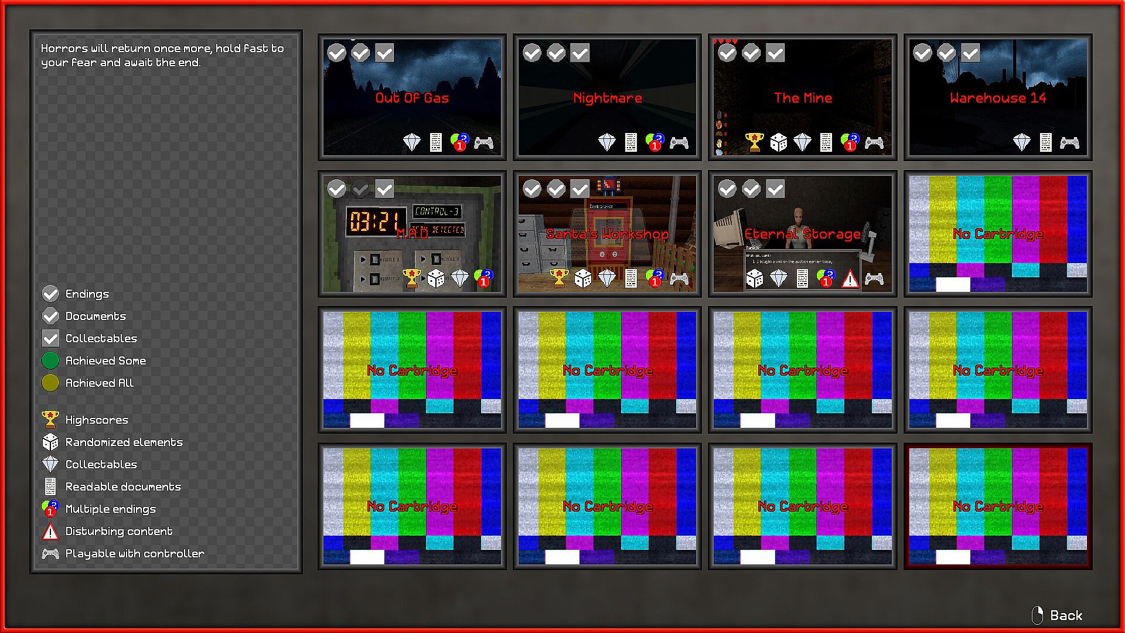Click the Highscores trophy icon in legend
Image resolution: width=1125 pixels, height=633 pixels.
50,420
